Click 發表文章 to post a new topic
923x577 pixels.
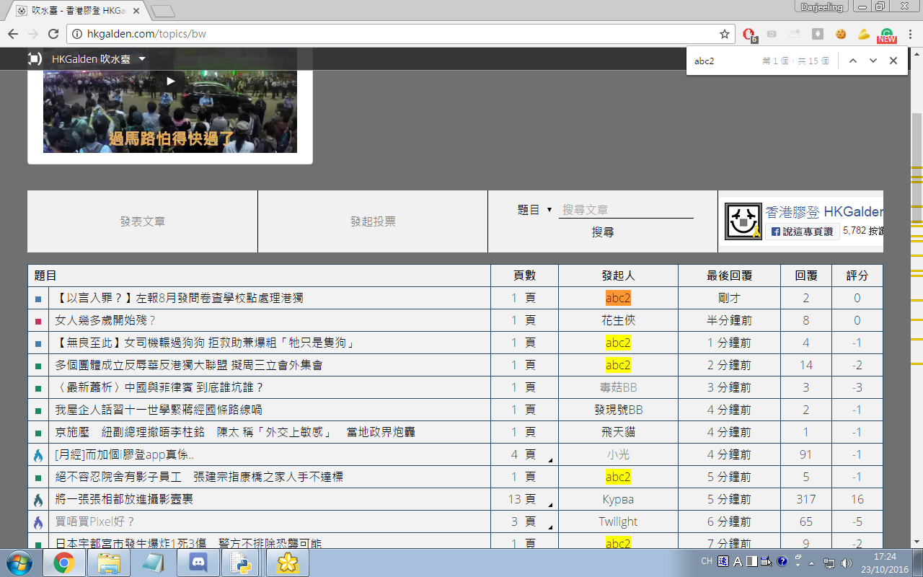point(142,221)
